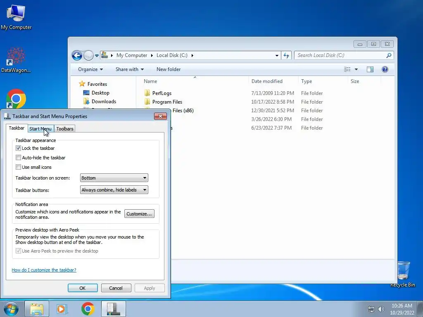Select the Taskbar tab
This screenshot has height=317, width=423.
click(17, 128)
